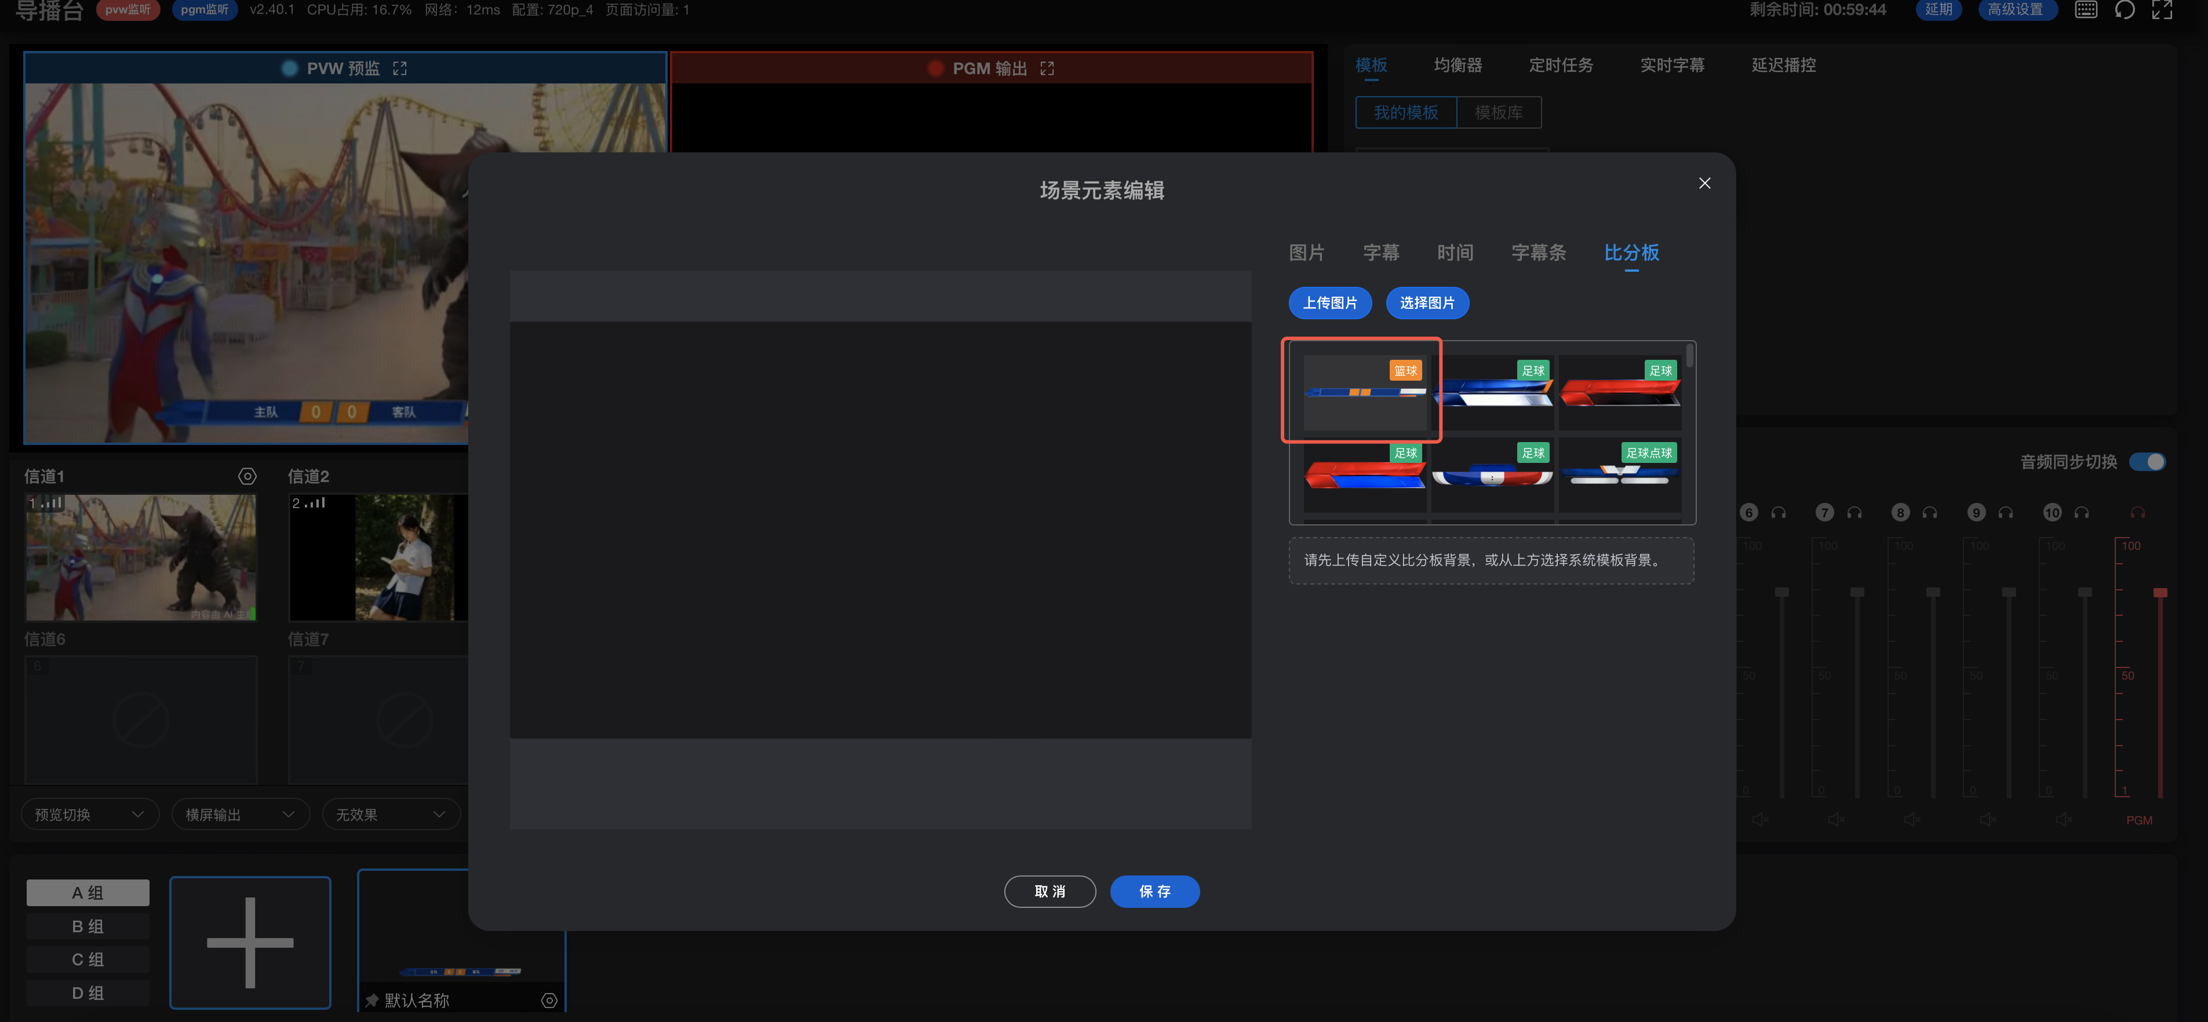This screenshot has width=2208, height=1022.
Task: Click 保存 to save the scene element
Action: coord(1154,892)
